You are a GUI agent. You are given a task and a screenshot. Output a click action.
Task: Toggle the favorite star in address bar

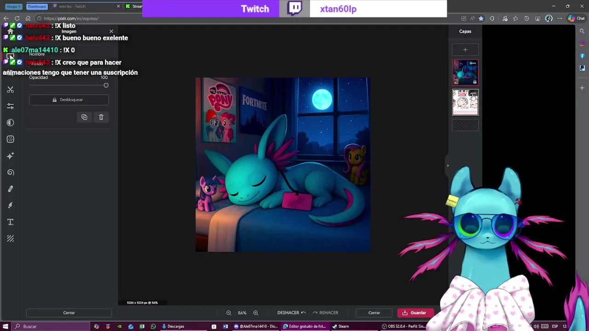[x=481, y=18]
